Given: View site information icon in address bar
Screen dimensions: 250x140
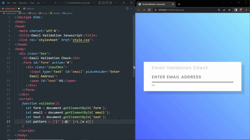Looking at the screenshot, I should pos(155,10).
